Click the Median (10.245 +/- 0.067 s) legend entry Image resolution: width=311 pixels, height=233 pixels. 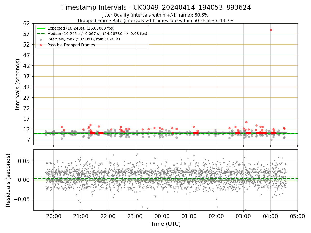tap(97, 34)
